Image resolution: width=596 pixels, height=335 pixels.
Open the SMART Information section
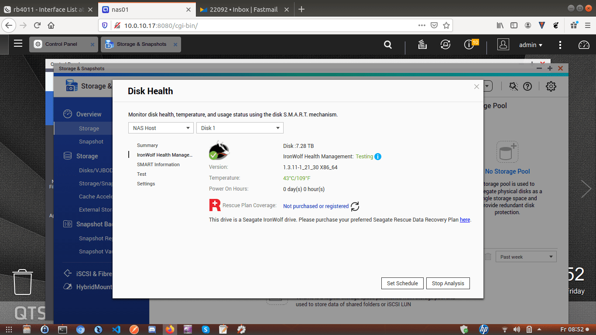(158, 164)
